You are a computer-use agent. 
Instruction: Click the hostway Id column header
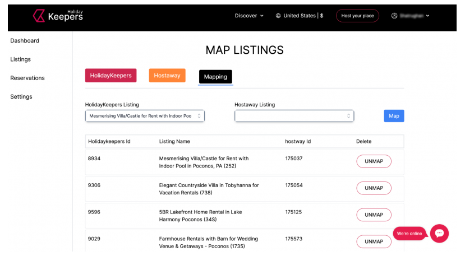click(298, 142)
